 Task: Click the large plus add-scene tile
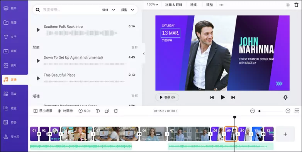[x=285, y=134]
